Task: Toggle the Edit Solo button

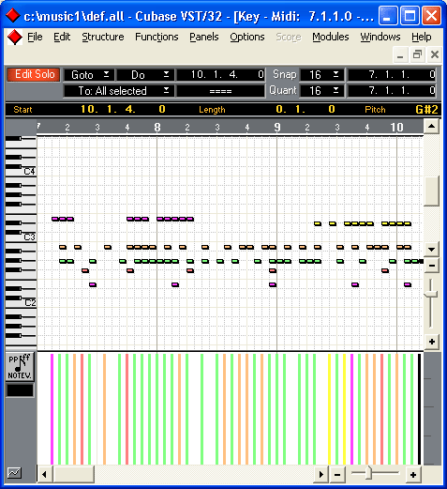Action: click(34, 75)
